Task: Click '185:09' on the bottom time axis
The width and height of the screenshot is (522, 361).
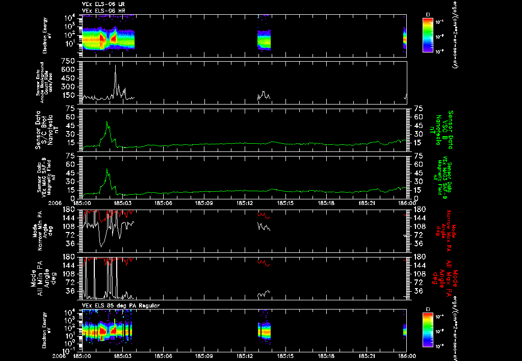Action: pyautogui.click(x=204, y=356)
